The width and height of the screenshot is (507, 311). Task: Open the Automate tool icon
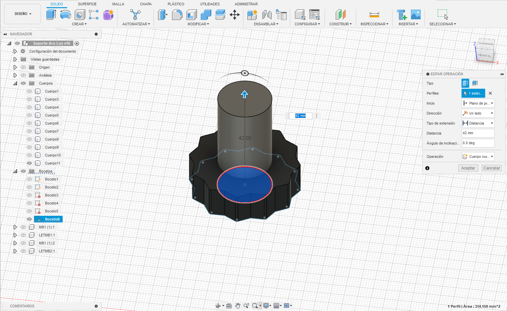135,15
